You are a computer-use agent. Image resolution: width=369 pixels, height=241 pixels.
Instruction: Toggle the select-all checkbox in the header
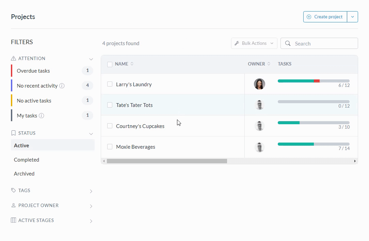click(x=110, y=64)
